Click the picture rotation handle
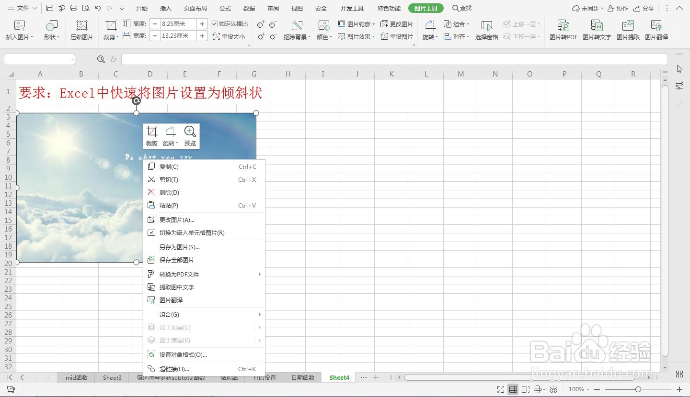The image size is (690, 397). [x=136, y=100]
